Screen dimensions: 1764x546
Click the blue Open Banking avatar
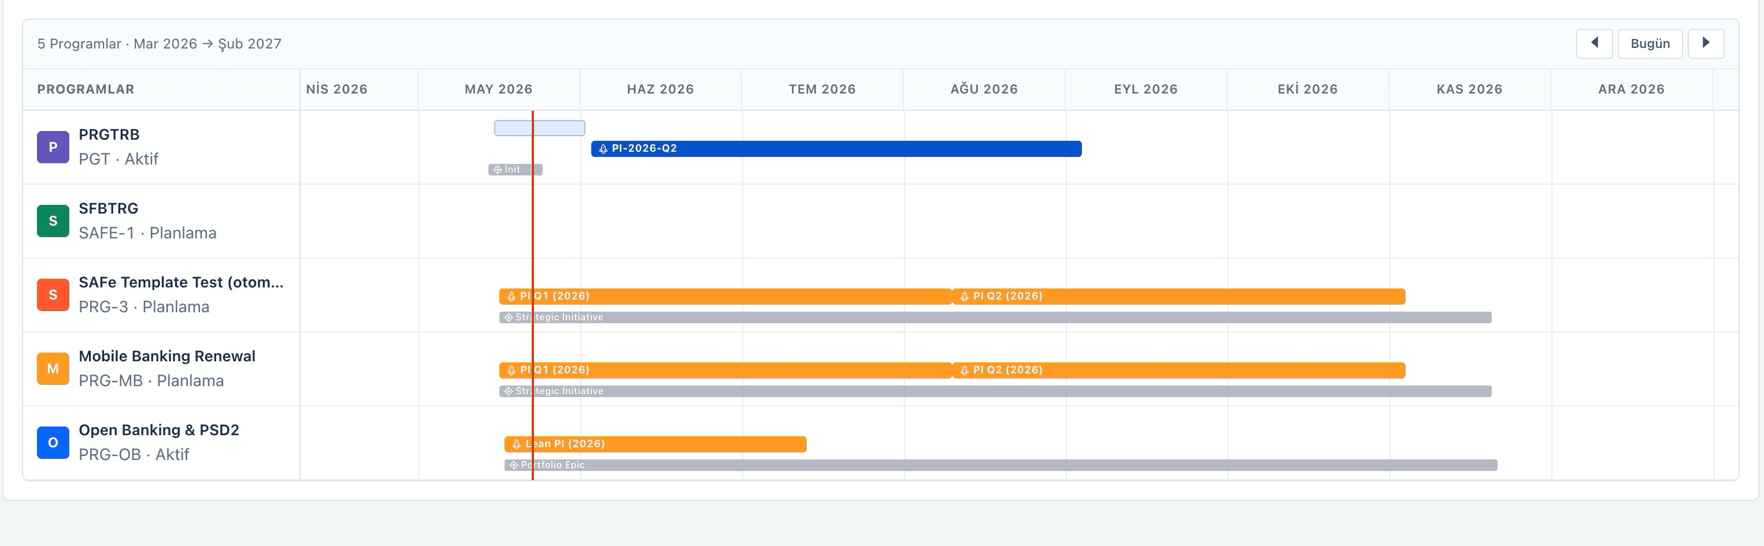coord(53,443)
